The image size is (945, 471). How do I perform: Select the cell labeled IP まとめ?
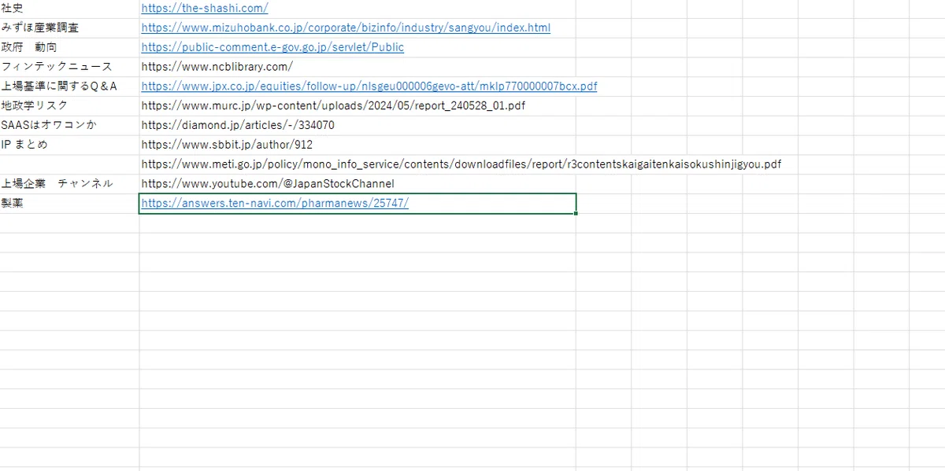(x=69, y=145)
